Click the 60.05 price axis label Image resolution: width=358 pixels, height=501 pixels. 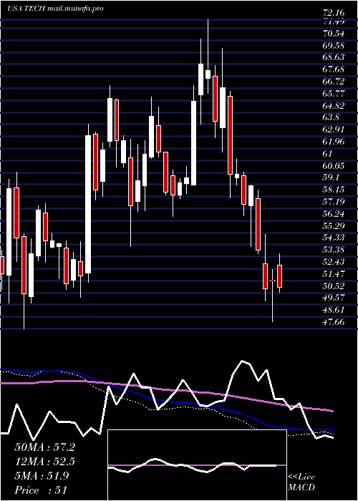tap(334, 166)
